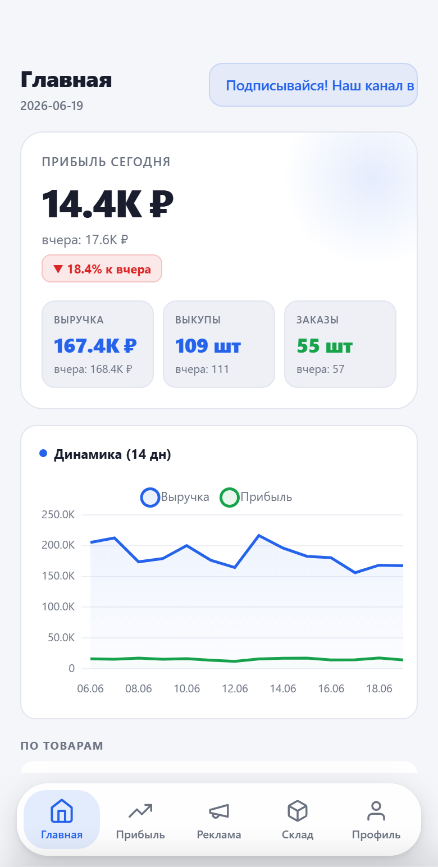This screenshot has height=867, width=438.
Task: Toggle the Прибыль legend circle
Action: [230, 498]
